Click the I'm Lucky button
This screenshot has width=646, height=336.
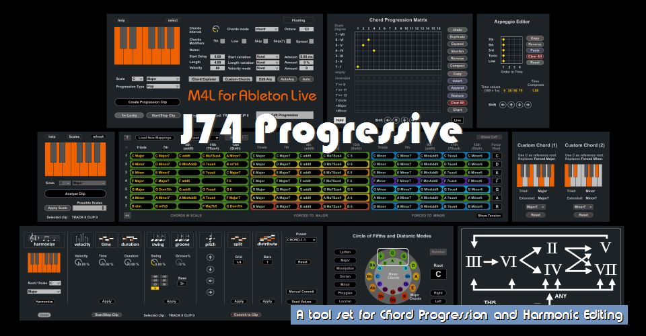129,116
